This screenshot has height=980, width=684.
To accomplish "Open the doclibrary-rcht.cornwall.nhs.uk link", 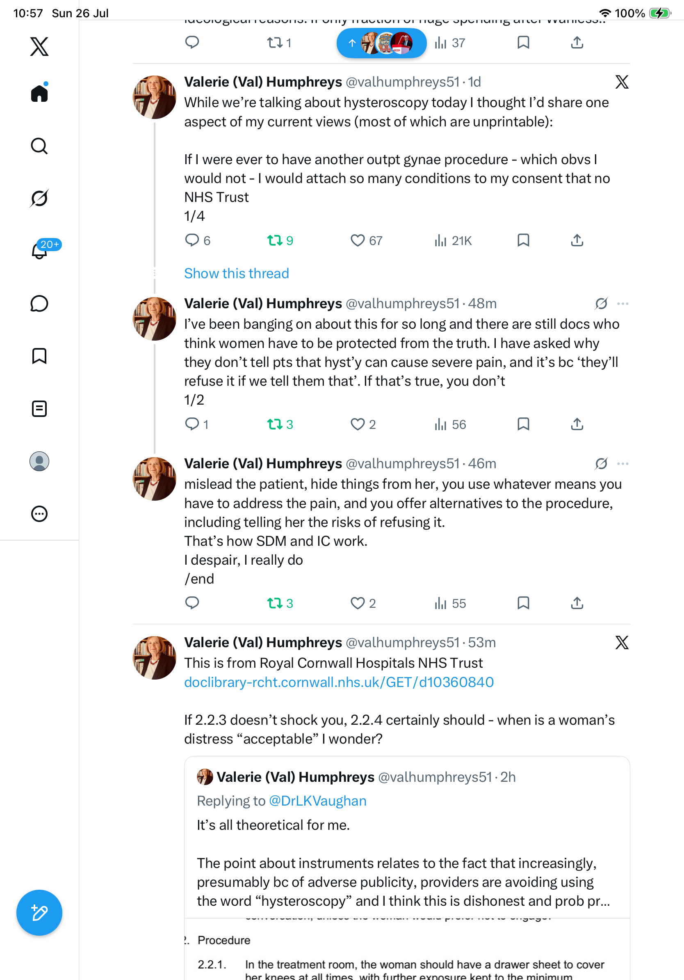I will point(339,682).
